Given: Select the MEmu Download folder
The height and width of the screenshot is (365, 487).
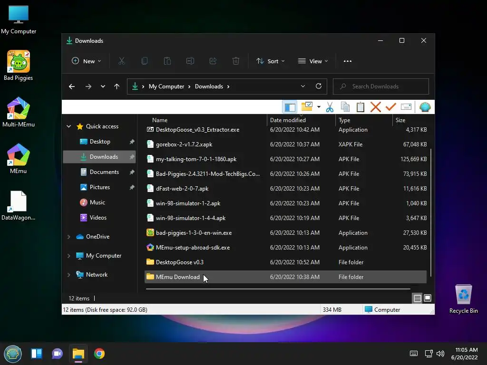Looking at the screenshot, I should [285, 277].
